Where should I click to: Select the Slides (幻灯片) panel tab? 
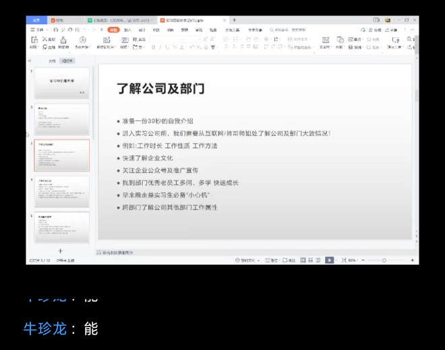(67, 61)
